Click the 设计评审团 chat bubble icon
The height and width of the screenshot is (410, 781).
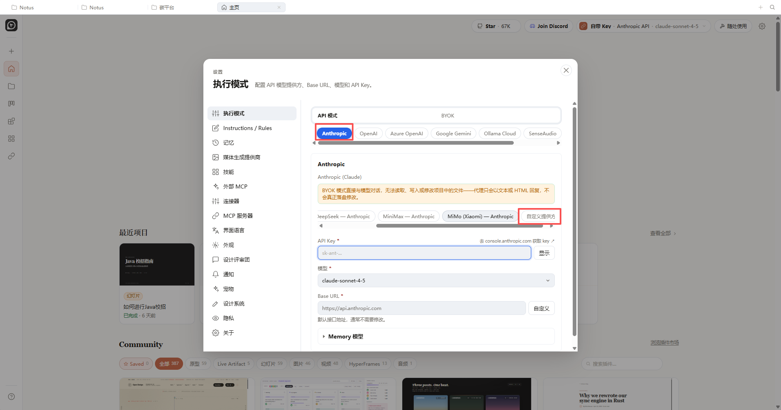coord(216,260)
